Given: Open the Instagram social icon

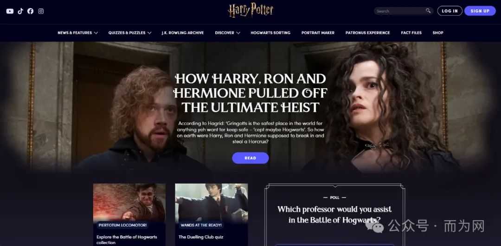Looking at the screenshot, I should [41, 11].
